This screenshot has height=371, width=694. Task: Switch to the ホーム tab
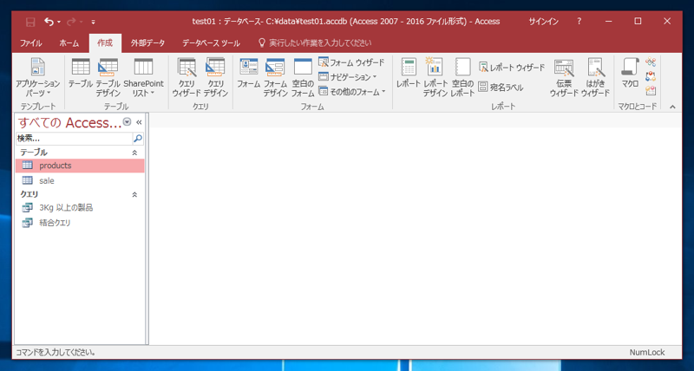69,42
